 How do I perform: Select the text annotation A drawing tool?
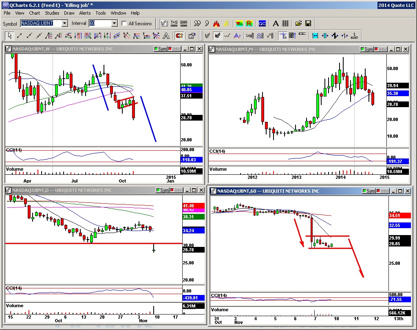pyautogui.click(x=166, y=35)
